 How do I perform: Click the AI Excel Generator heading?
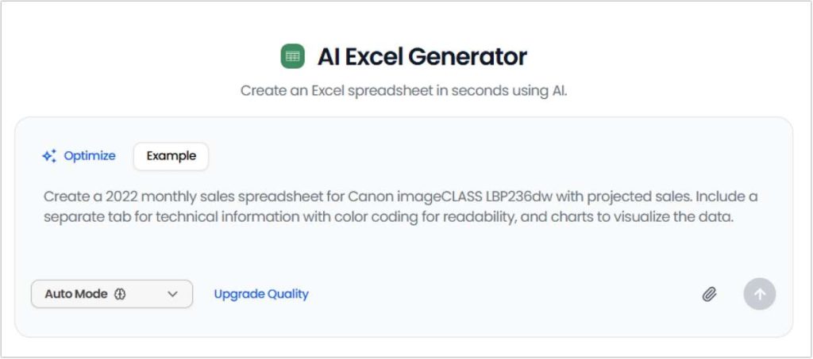coord(422,56)
